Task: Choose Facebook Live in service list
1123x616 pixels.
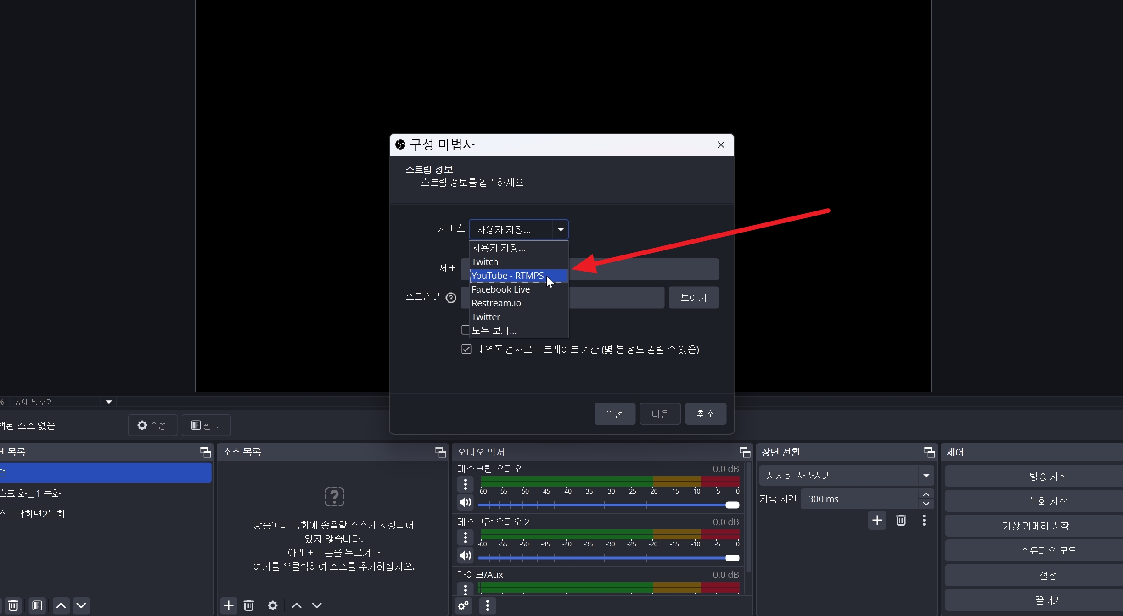Action: (x=500, y=289)
